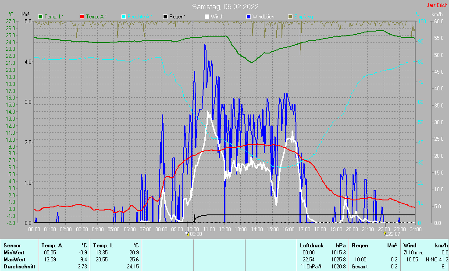
Task: Click the Temp. A. column header
Action: tap(53, 246)
